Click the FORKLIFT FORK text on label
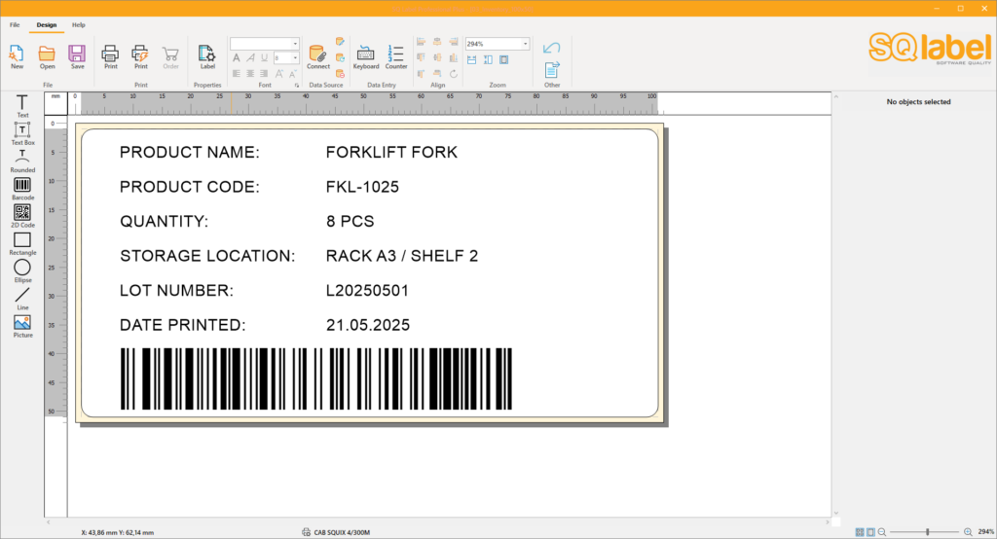This screenshot has width=997, height=539. (391, 153)
